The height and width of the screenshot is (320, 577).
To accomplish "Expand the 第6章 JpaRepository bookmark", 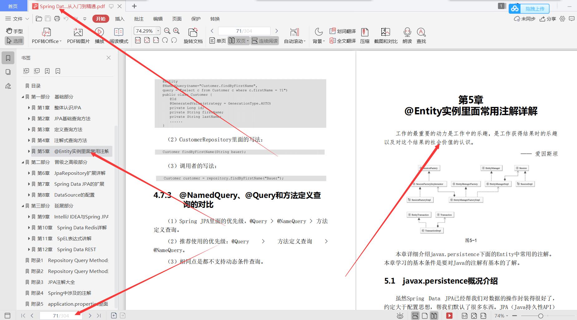I will [x=29, y=173].
